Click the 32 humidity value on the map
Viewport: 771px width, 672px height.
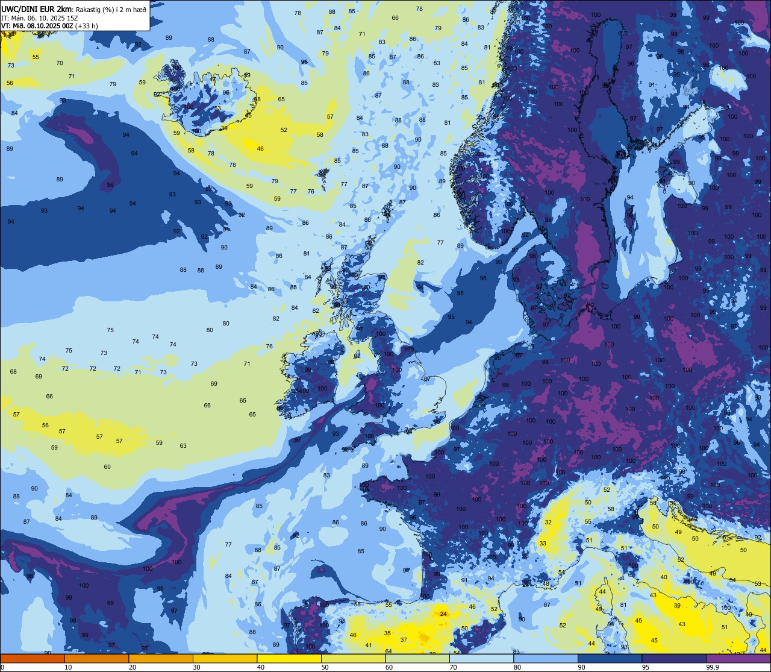548,523
